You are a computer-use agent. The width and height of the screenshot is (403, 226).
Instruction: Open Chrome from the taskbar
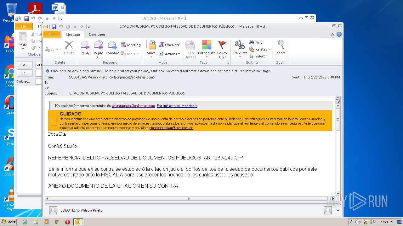coord(57,222)
